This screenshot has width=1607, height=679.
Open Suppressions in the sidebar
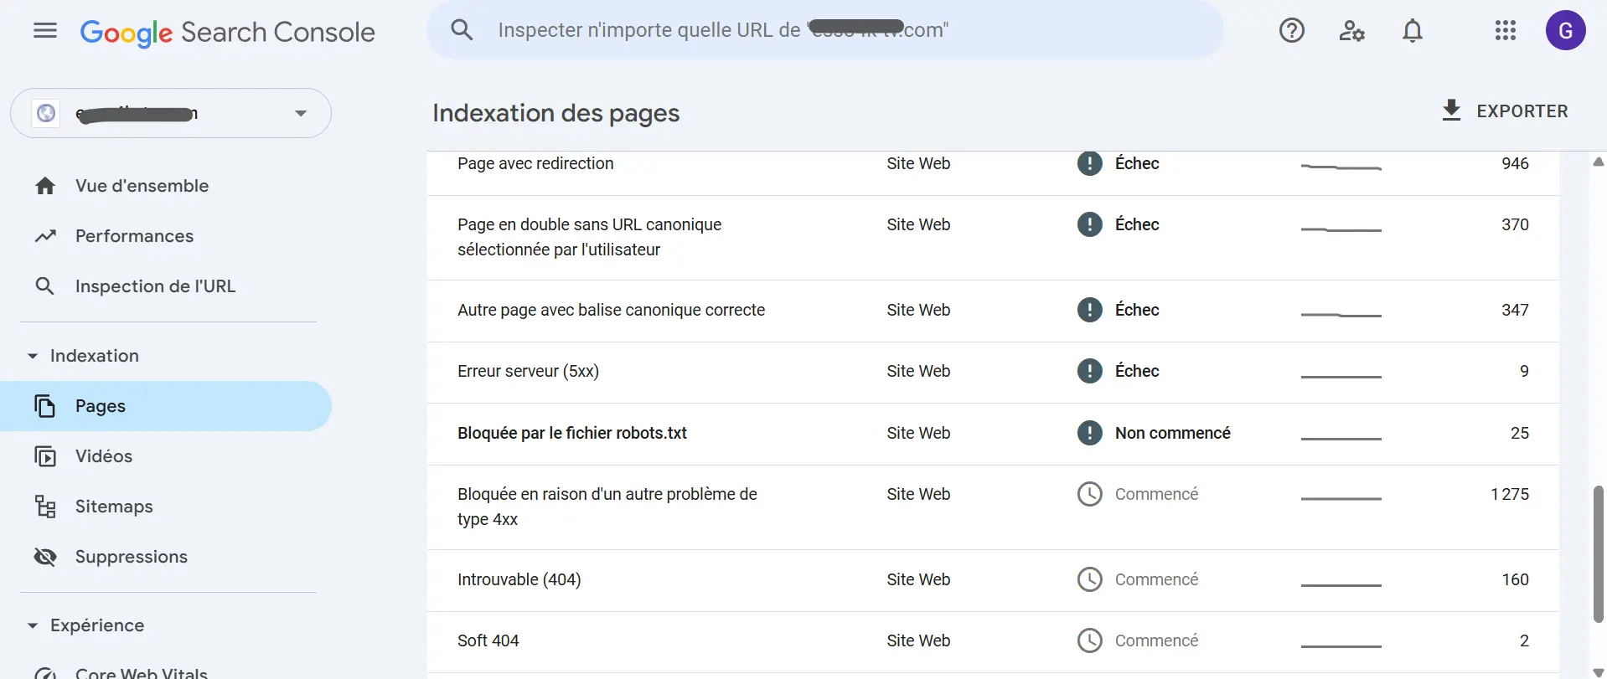tap(131, 557)
